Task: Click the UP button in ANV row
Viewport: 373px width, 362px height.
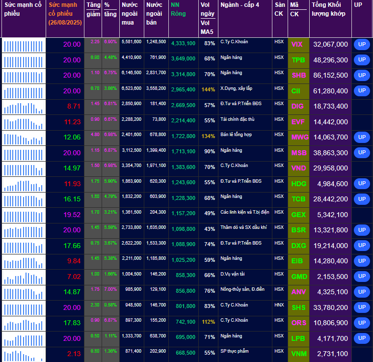Action: pos(362,292)
